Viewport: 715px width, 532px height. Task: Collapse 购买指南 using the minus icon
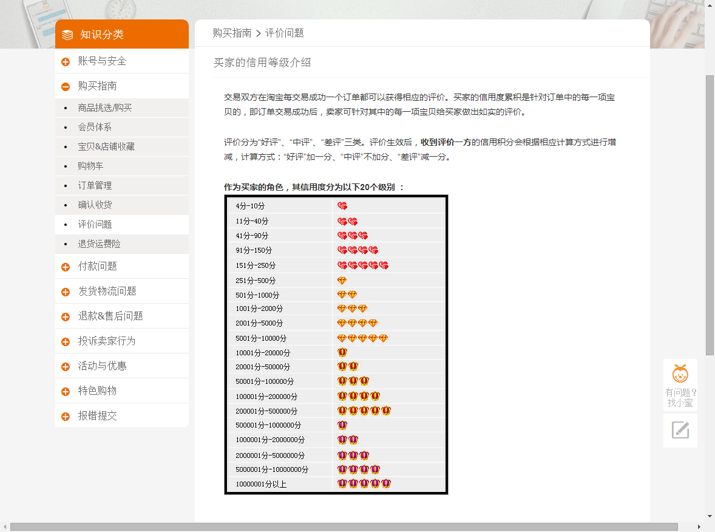click(66, 87)
